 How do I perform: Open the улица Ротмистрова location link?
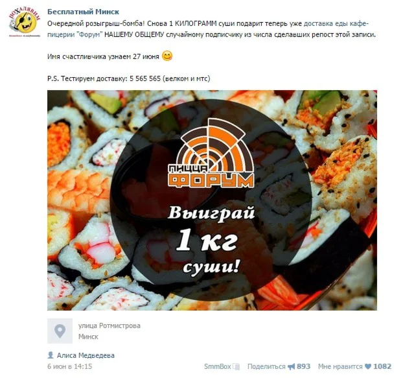tap(109, 325)
